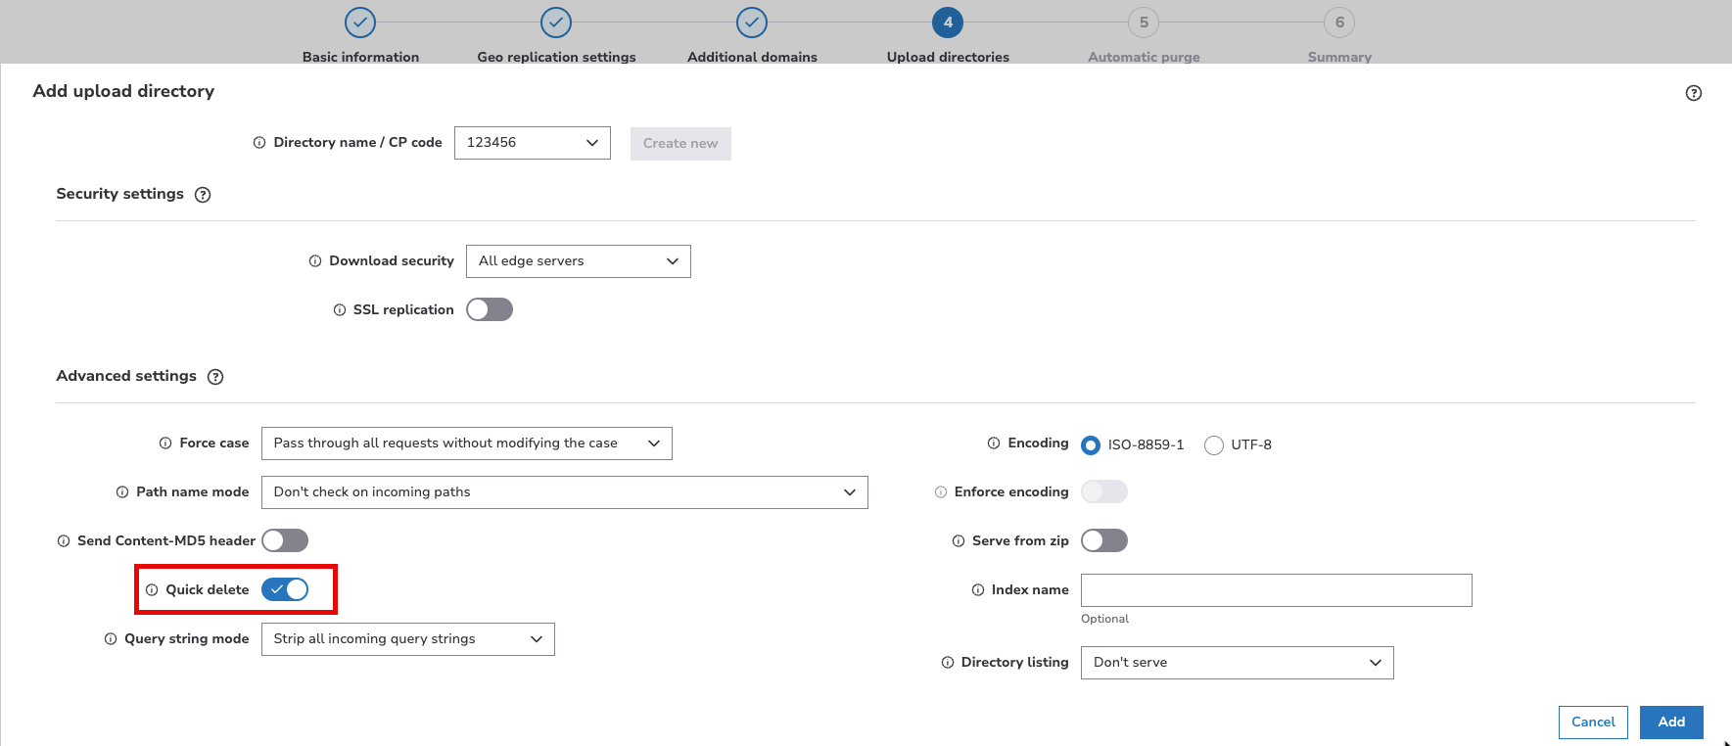Click the help icon beside Advanced settings
The height and width of the screenshot is (746, 1732).
pyautogui.click(x=215, y=377)
